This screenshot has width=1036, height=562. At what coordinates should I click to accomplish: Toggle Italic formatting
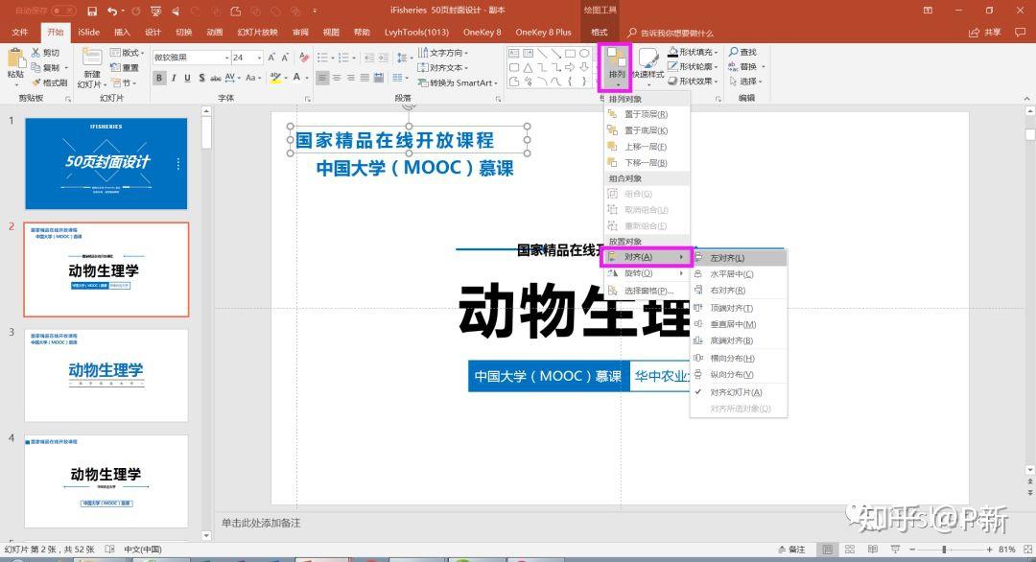174,78
